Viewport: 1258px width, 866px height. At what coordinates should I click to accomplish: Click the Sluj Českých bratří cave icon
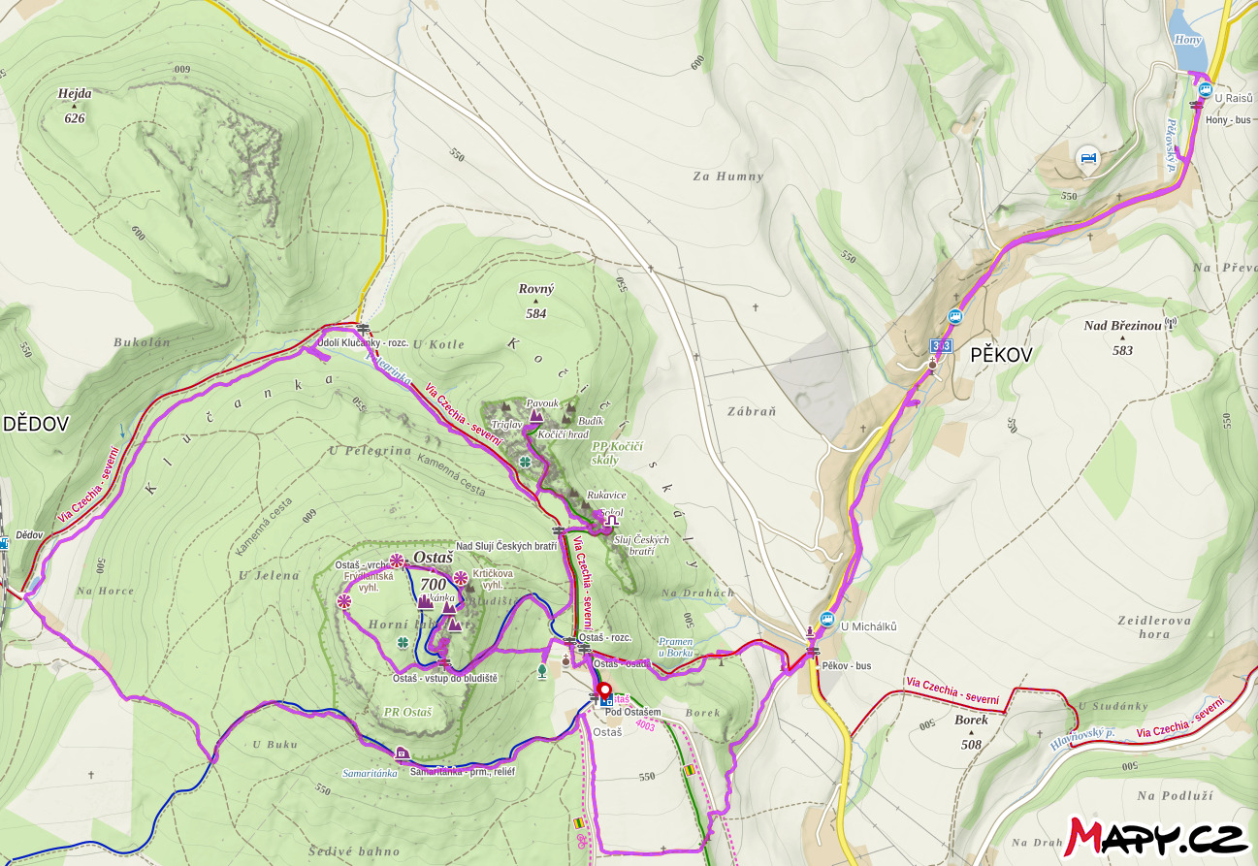(x=612, y=522)
